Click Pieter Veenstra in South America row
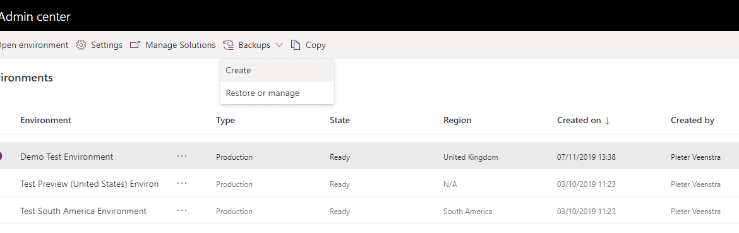The image size is (739, 233). pos(695,212)
